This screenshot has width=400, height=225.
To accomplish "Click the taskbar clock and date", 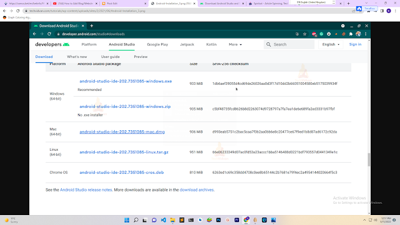I will (386, 220).
